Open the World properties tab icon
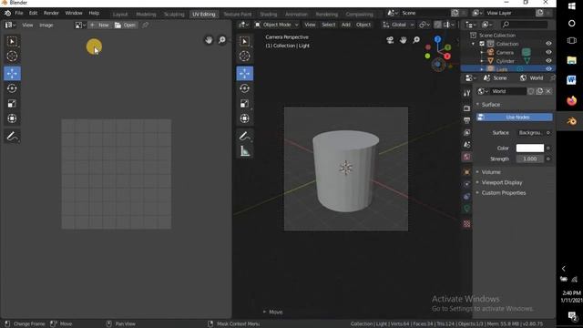The height and width of the screenshot is (328, 583). click(x=467, y=157)
